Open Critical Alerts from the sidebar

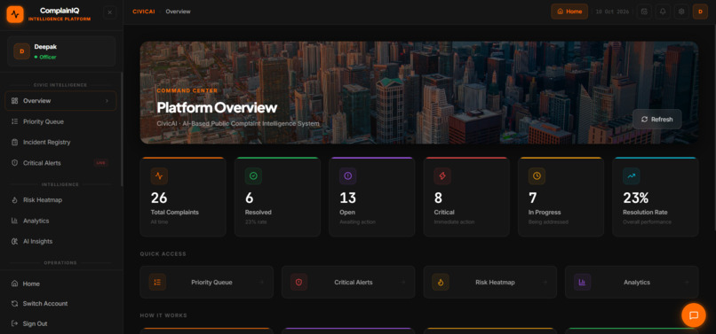coord(60,163)
